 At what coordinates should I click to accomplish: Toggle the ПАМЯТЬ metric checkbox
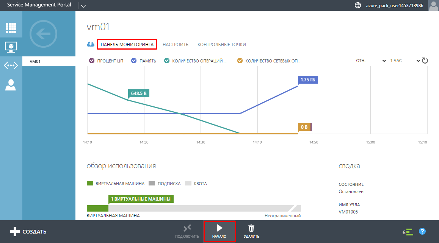(x=133, y=61)
